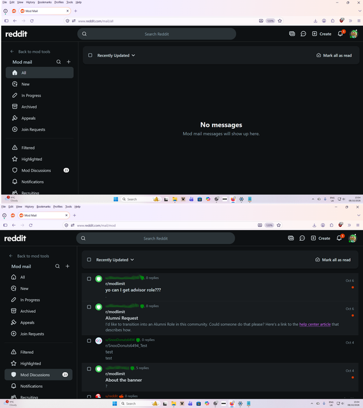The width and height of the screenshot is (363, 408).
Task: Select Join Requests in the upper window's sidebar
Action: [40, 129]
